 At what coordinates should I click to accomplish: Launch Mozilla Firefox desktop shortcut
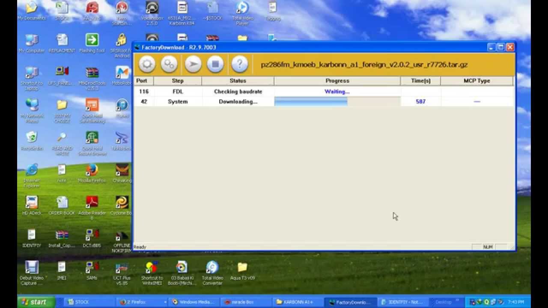click(92, 173)
